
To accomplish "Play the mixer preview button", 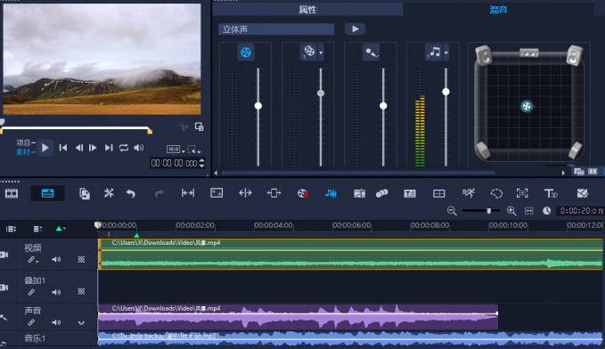I will pyautogui.click(x=355, y=28).
